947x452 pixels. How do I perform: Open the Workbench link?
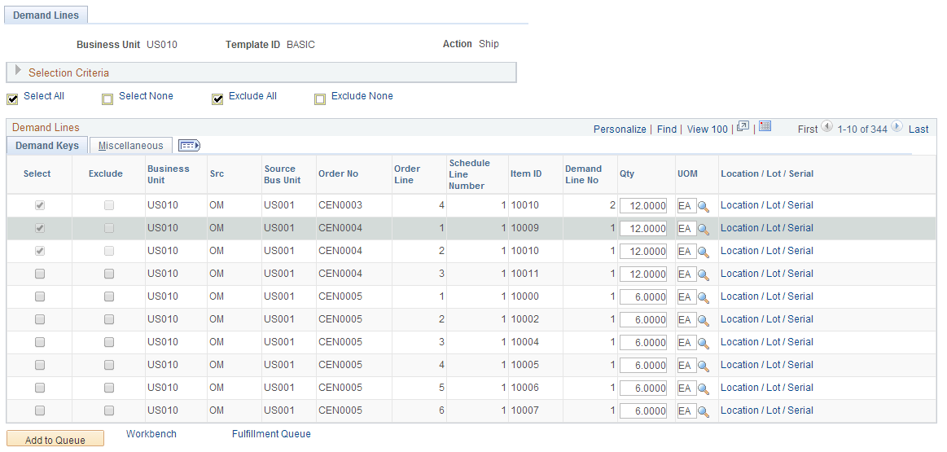point(151,434)
